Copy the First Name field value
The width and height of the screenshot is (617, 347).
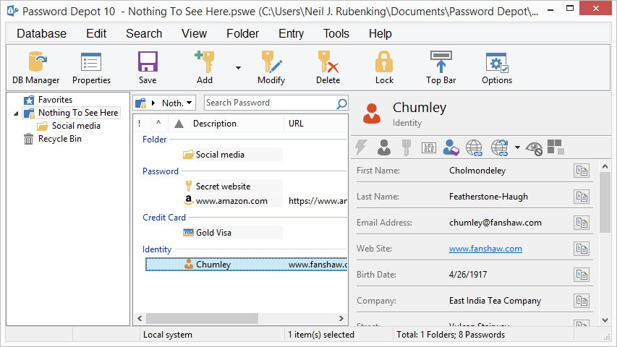coord(581,171)
